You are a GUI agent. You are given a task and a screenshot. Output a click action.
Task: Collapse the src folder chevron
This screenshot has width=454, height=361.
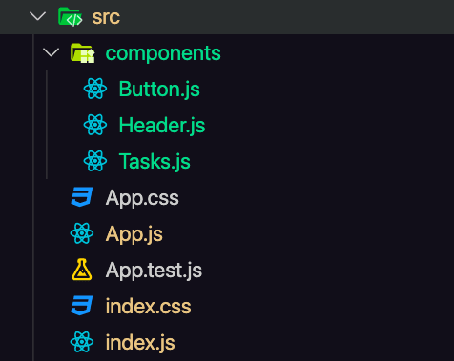[37, 16]
